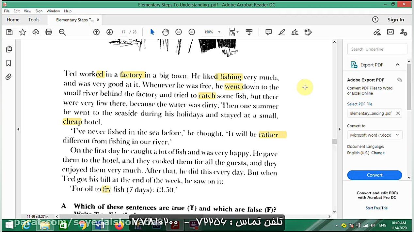Image resolution: width=414 pixels, height=232 pixels.
Task: Open the zoom percentage dropdown
Action: (x=219, y=32)
